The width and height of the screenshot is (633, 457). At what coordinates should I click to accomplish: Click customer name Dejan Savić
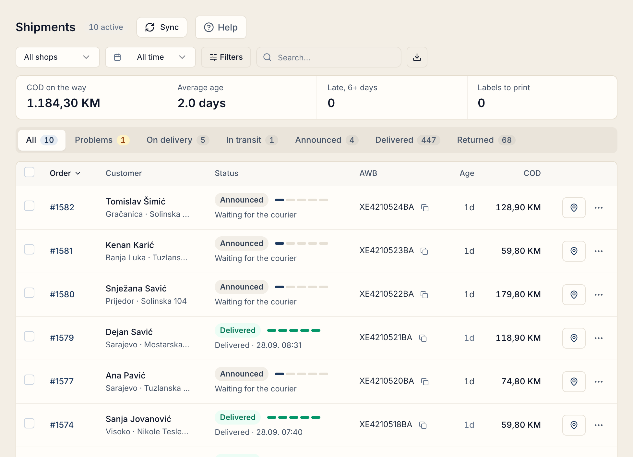click(129, 332)
